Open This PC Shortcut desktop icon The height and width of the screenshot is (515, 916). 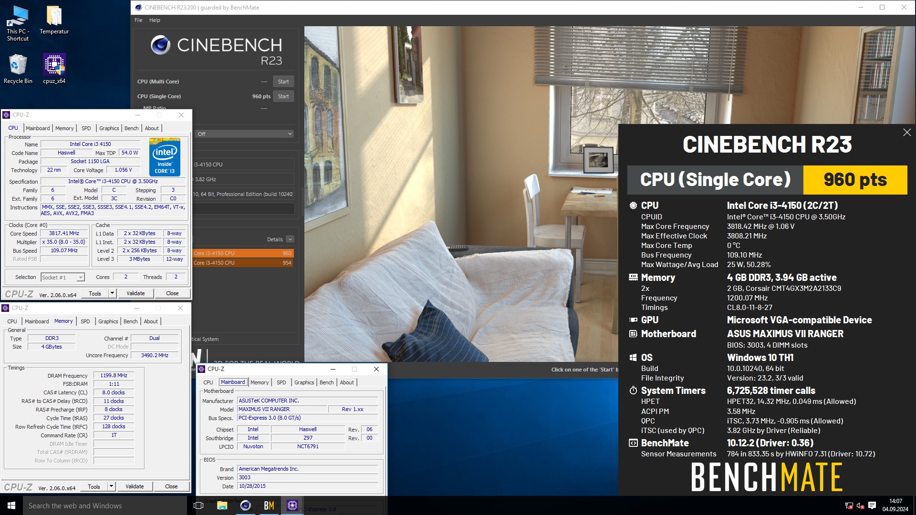tap(18, 23)
